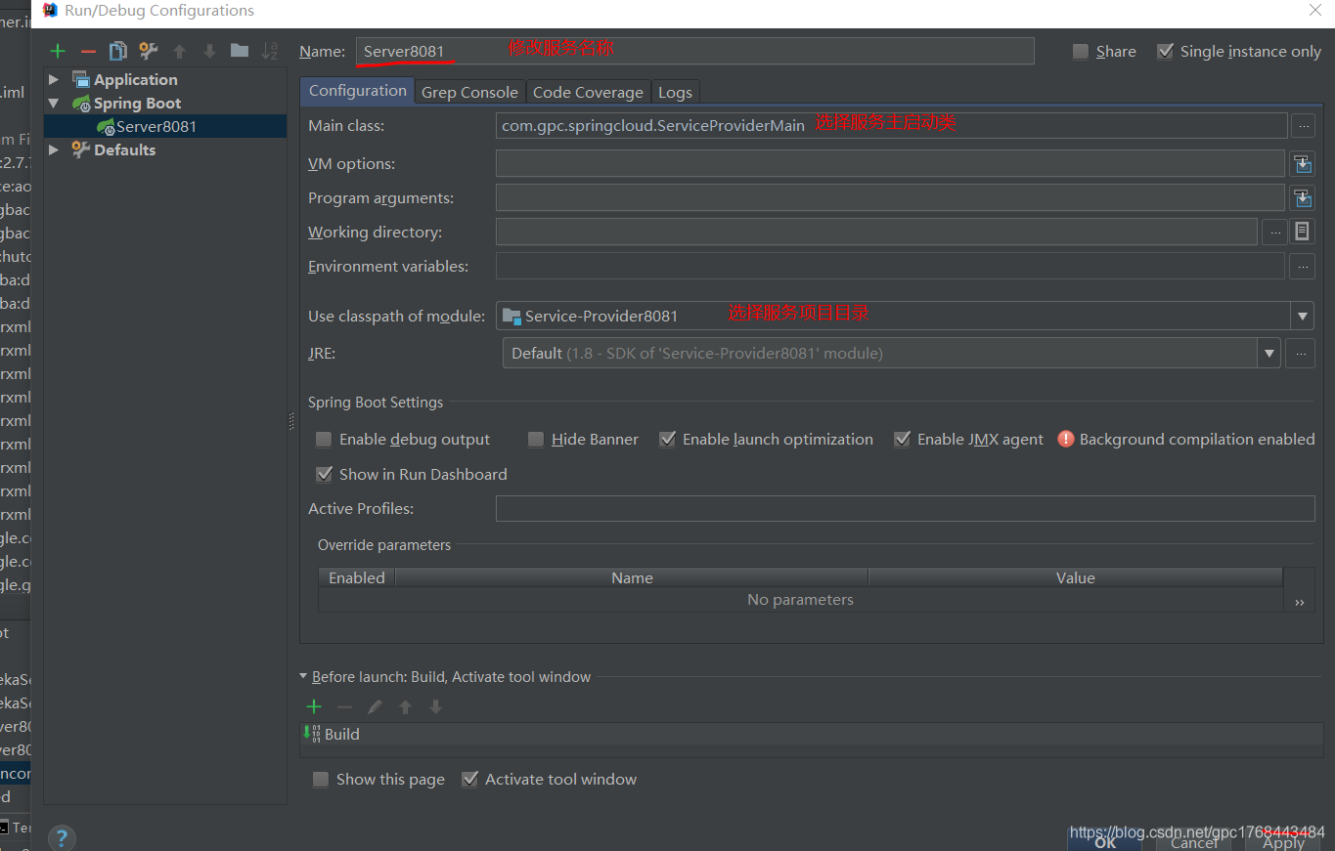Move the Before launch task down
This screenshot has height=851, width=1335.
coord(435,706)
